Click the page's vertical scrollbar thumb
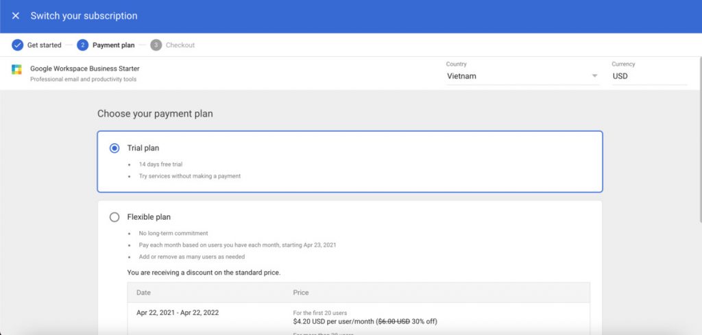702x335 pixels. tap(700, 139)
